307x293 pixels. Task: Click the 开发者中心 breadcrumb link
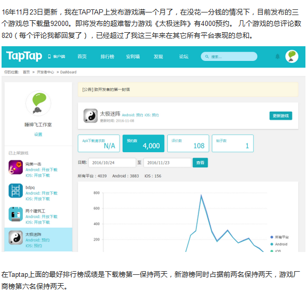[x=45, y=72]
